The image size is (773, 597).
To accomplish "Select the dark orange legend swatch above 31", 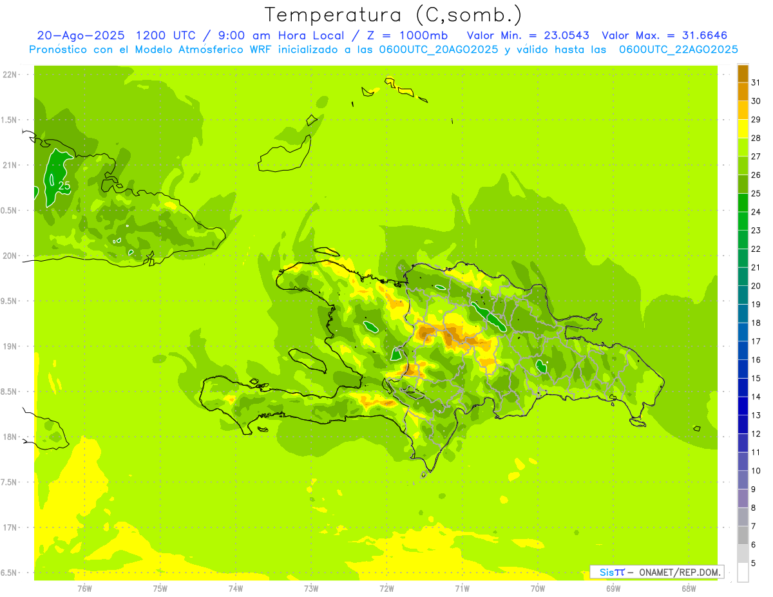I will tap(743, 73).
